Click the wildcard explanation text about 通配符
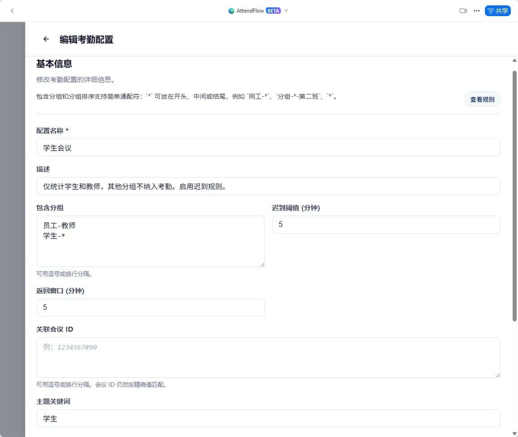This screenshot has width=518, height=437. 187,96
